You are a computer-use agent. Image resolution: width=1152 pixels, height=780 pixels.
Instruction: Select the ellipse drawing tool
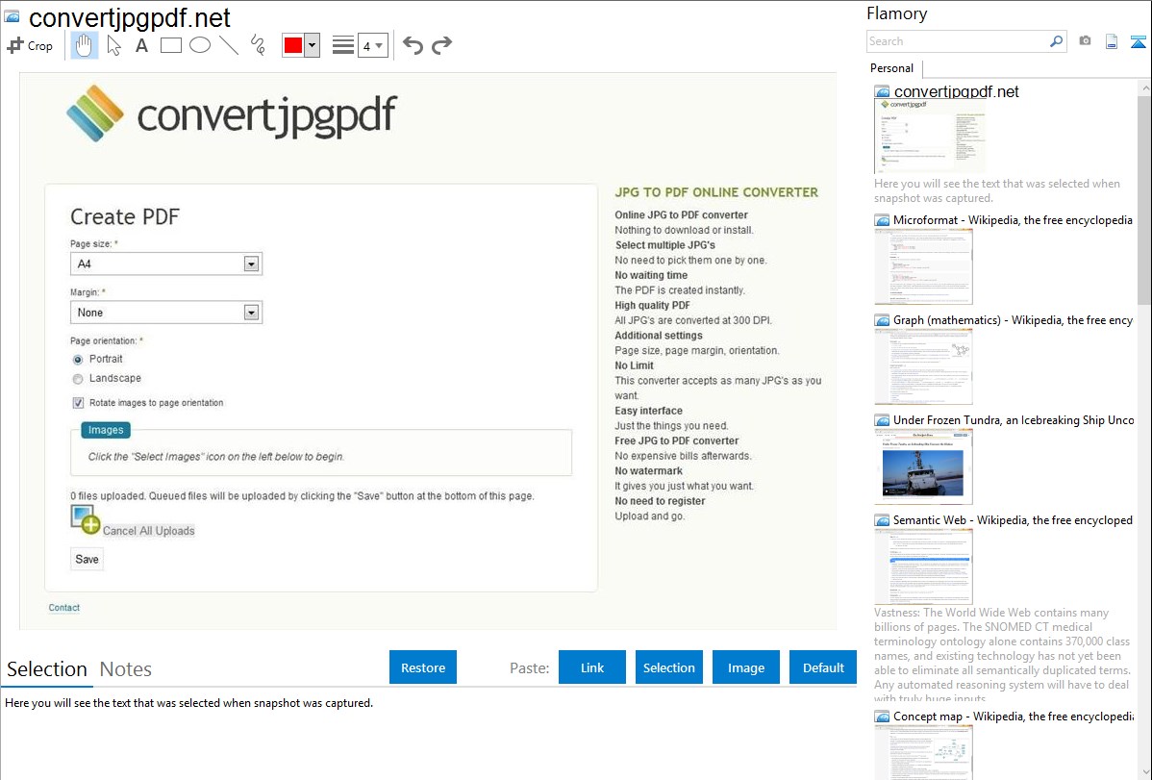pos(200,45)
